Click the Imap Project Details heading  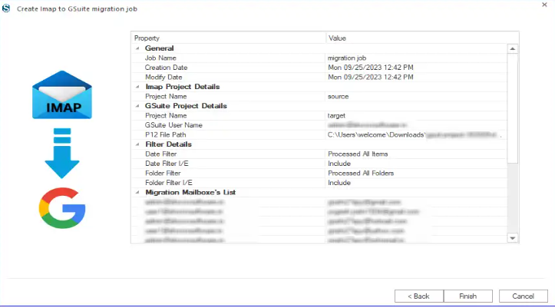click(182, 87)
